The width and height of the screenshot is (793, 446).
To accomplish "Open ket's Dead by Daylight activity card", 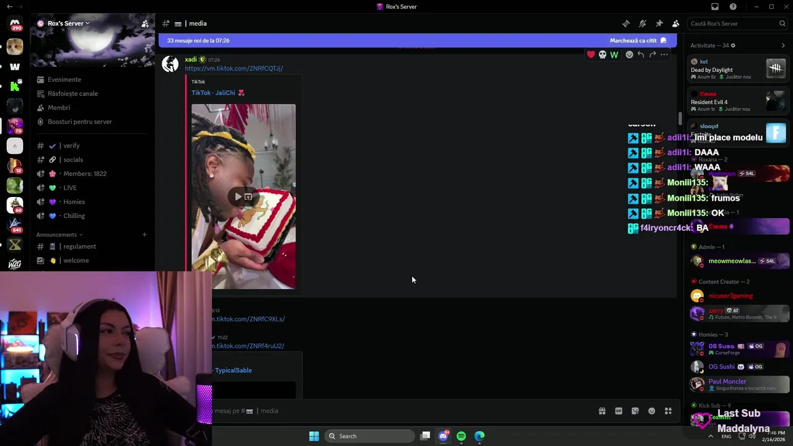I will (x=738, y=68).
